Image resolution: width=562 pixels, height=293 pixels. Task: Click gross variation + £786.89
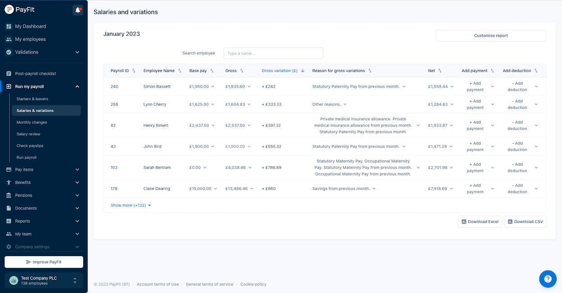click(272, 167)
